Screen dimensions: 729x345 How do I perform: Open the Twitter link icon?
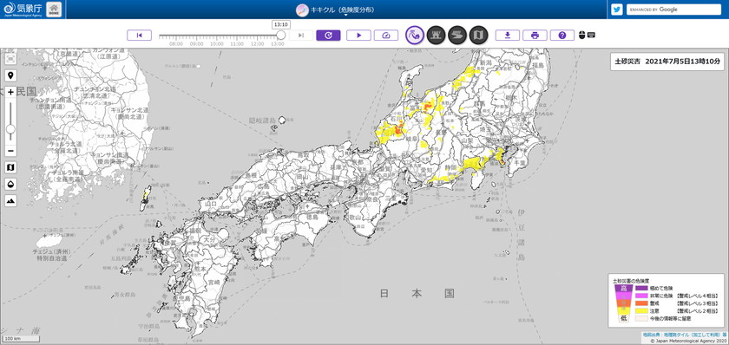coord(617,10)
